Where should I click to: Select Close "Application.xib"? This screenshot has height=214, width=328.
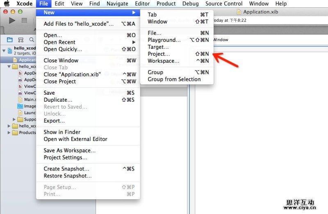tap(88, 74)
